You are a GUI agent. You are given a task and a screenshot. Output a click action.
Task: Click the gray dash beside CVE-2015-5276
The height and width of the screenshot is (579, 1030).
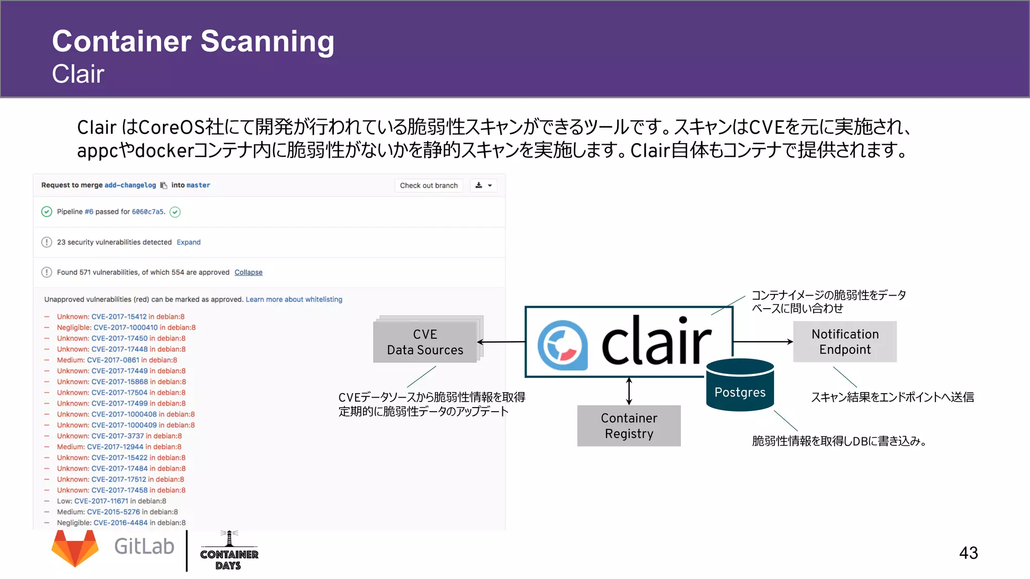[x=47, y=512]
